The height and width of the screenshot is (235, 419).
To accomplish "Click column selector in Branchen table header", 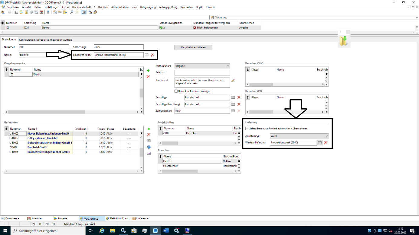I will [x=160, y=156].
